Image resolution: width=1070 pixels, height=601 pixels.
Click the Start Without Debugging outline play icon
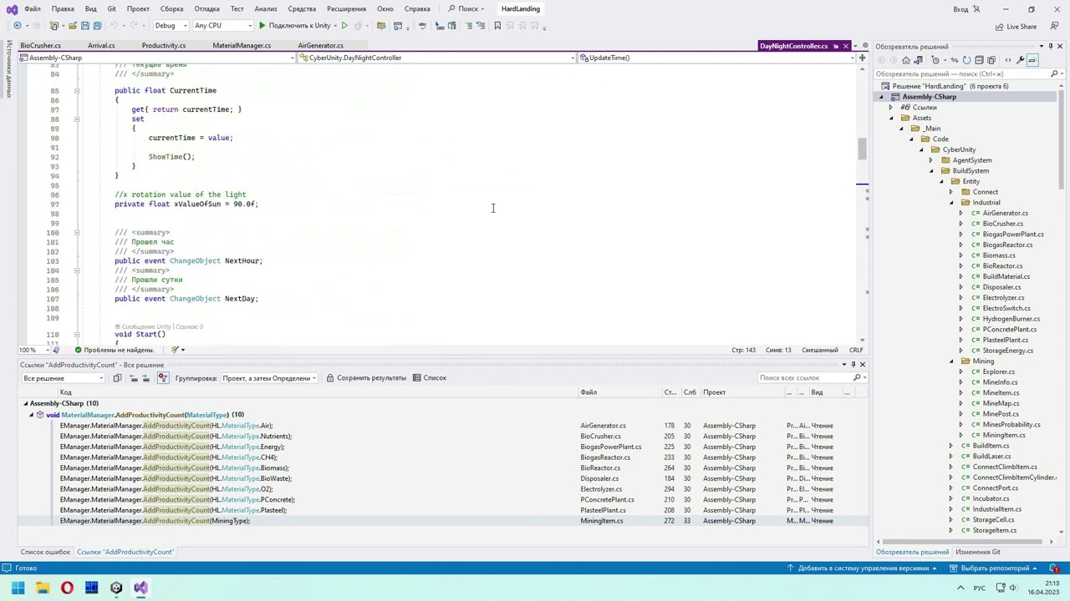(x=344, y=26)
